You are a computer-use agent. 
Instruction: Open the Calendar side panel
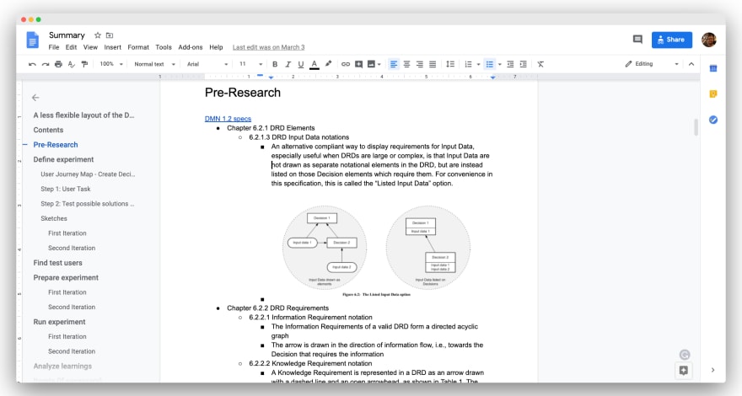[x=713, y=68]
